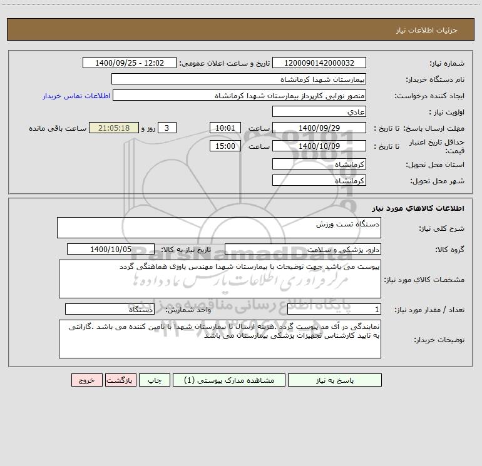Open 'اطلاعات تماس خریدار' link
Viewport: 482px width, 466px height.
pyautogui.click(x=76, y=96)
